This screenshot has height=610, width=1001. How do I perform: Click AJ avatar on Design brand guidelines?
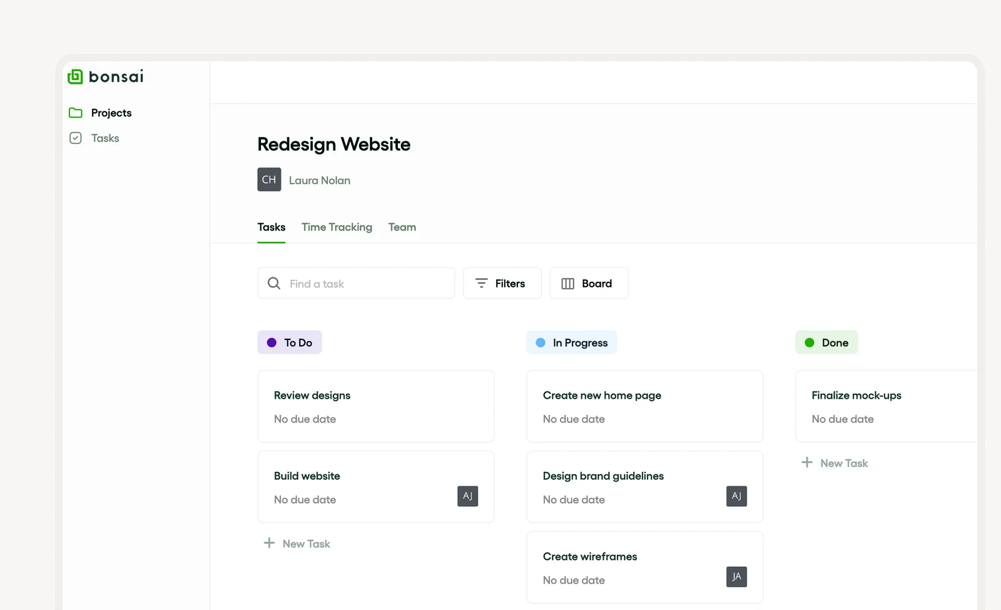coord(737,496)
